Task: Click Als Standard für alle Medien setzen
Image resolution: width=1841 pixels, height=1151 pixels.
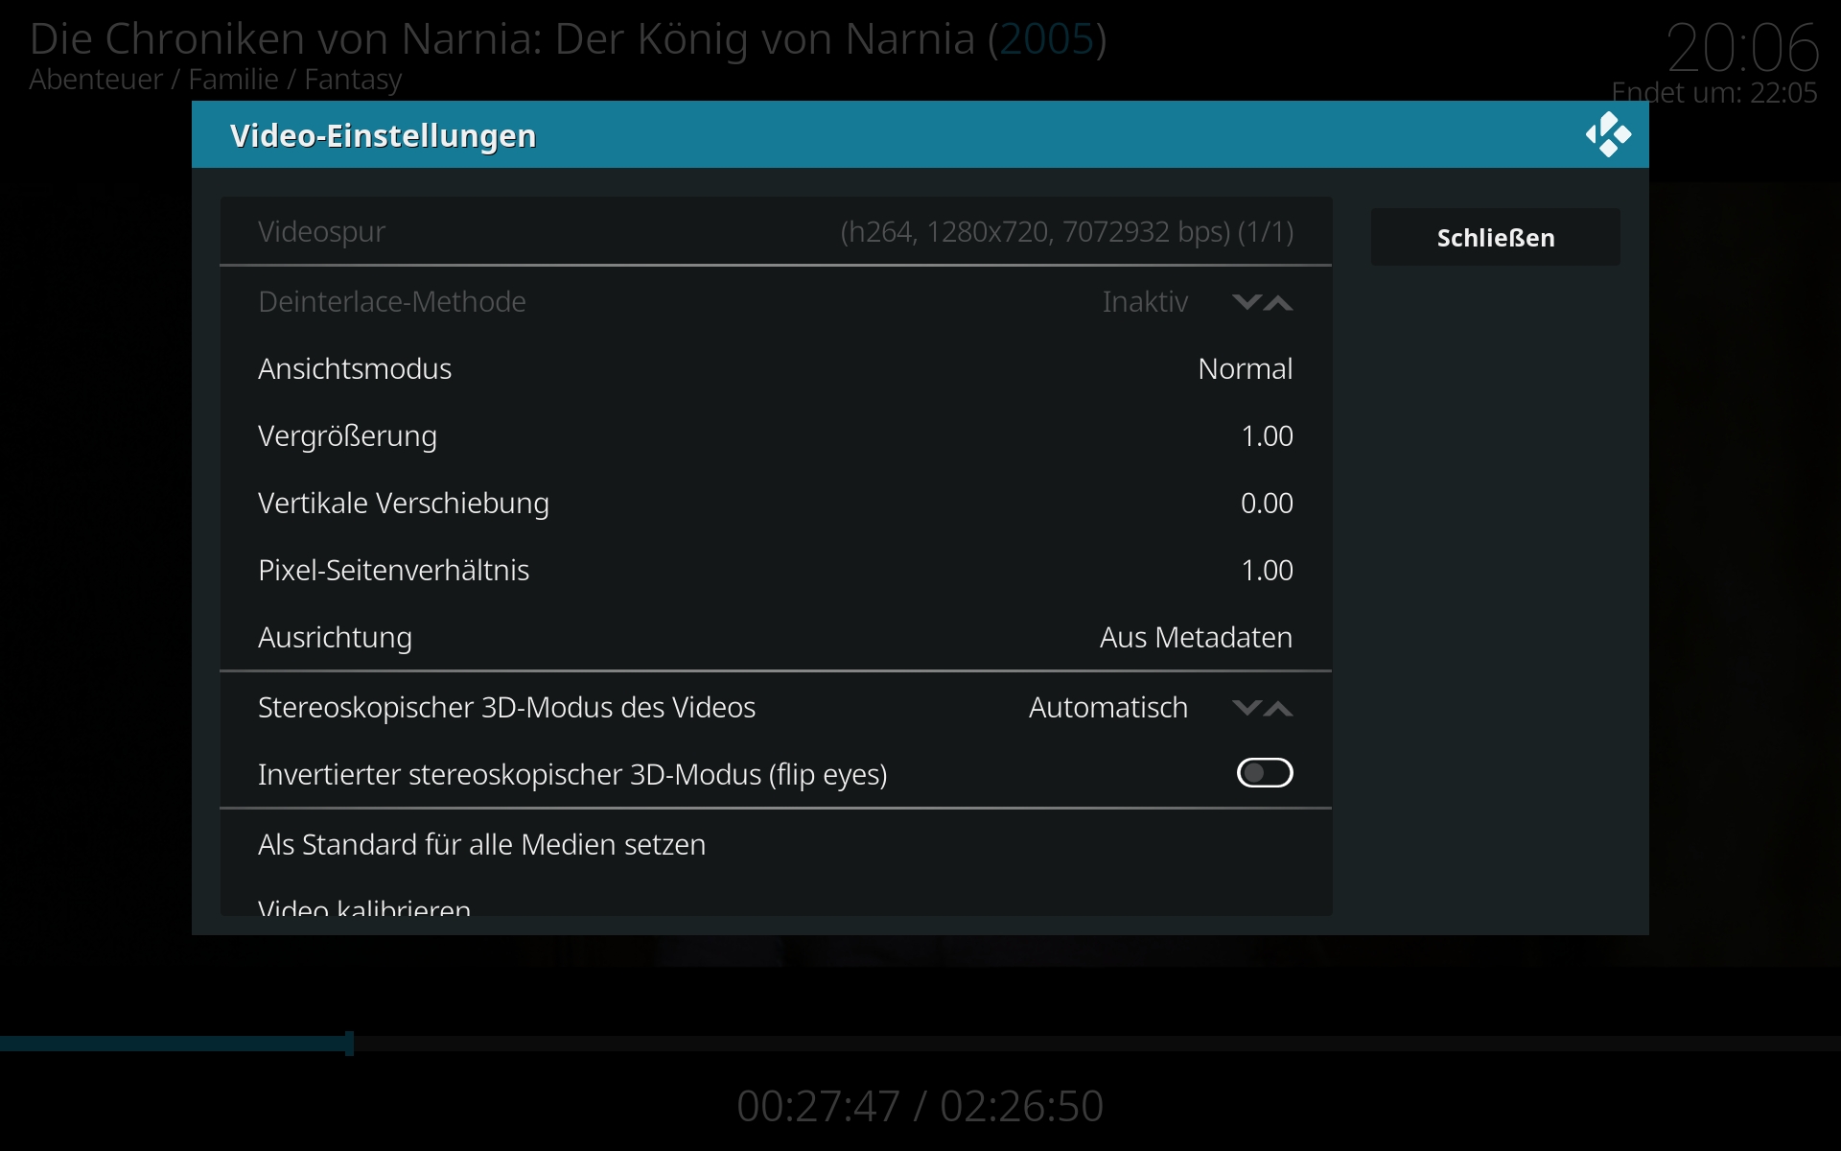Action: pos(776,844)
